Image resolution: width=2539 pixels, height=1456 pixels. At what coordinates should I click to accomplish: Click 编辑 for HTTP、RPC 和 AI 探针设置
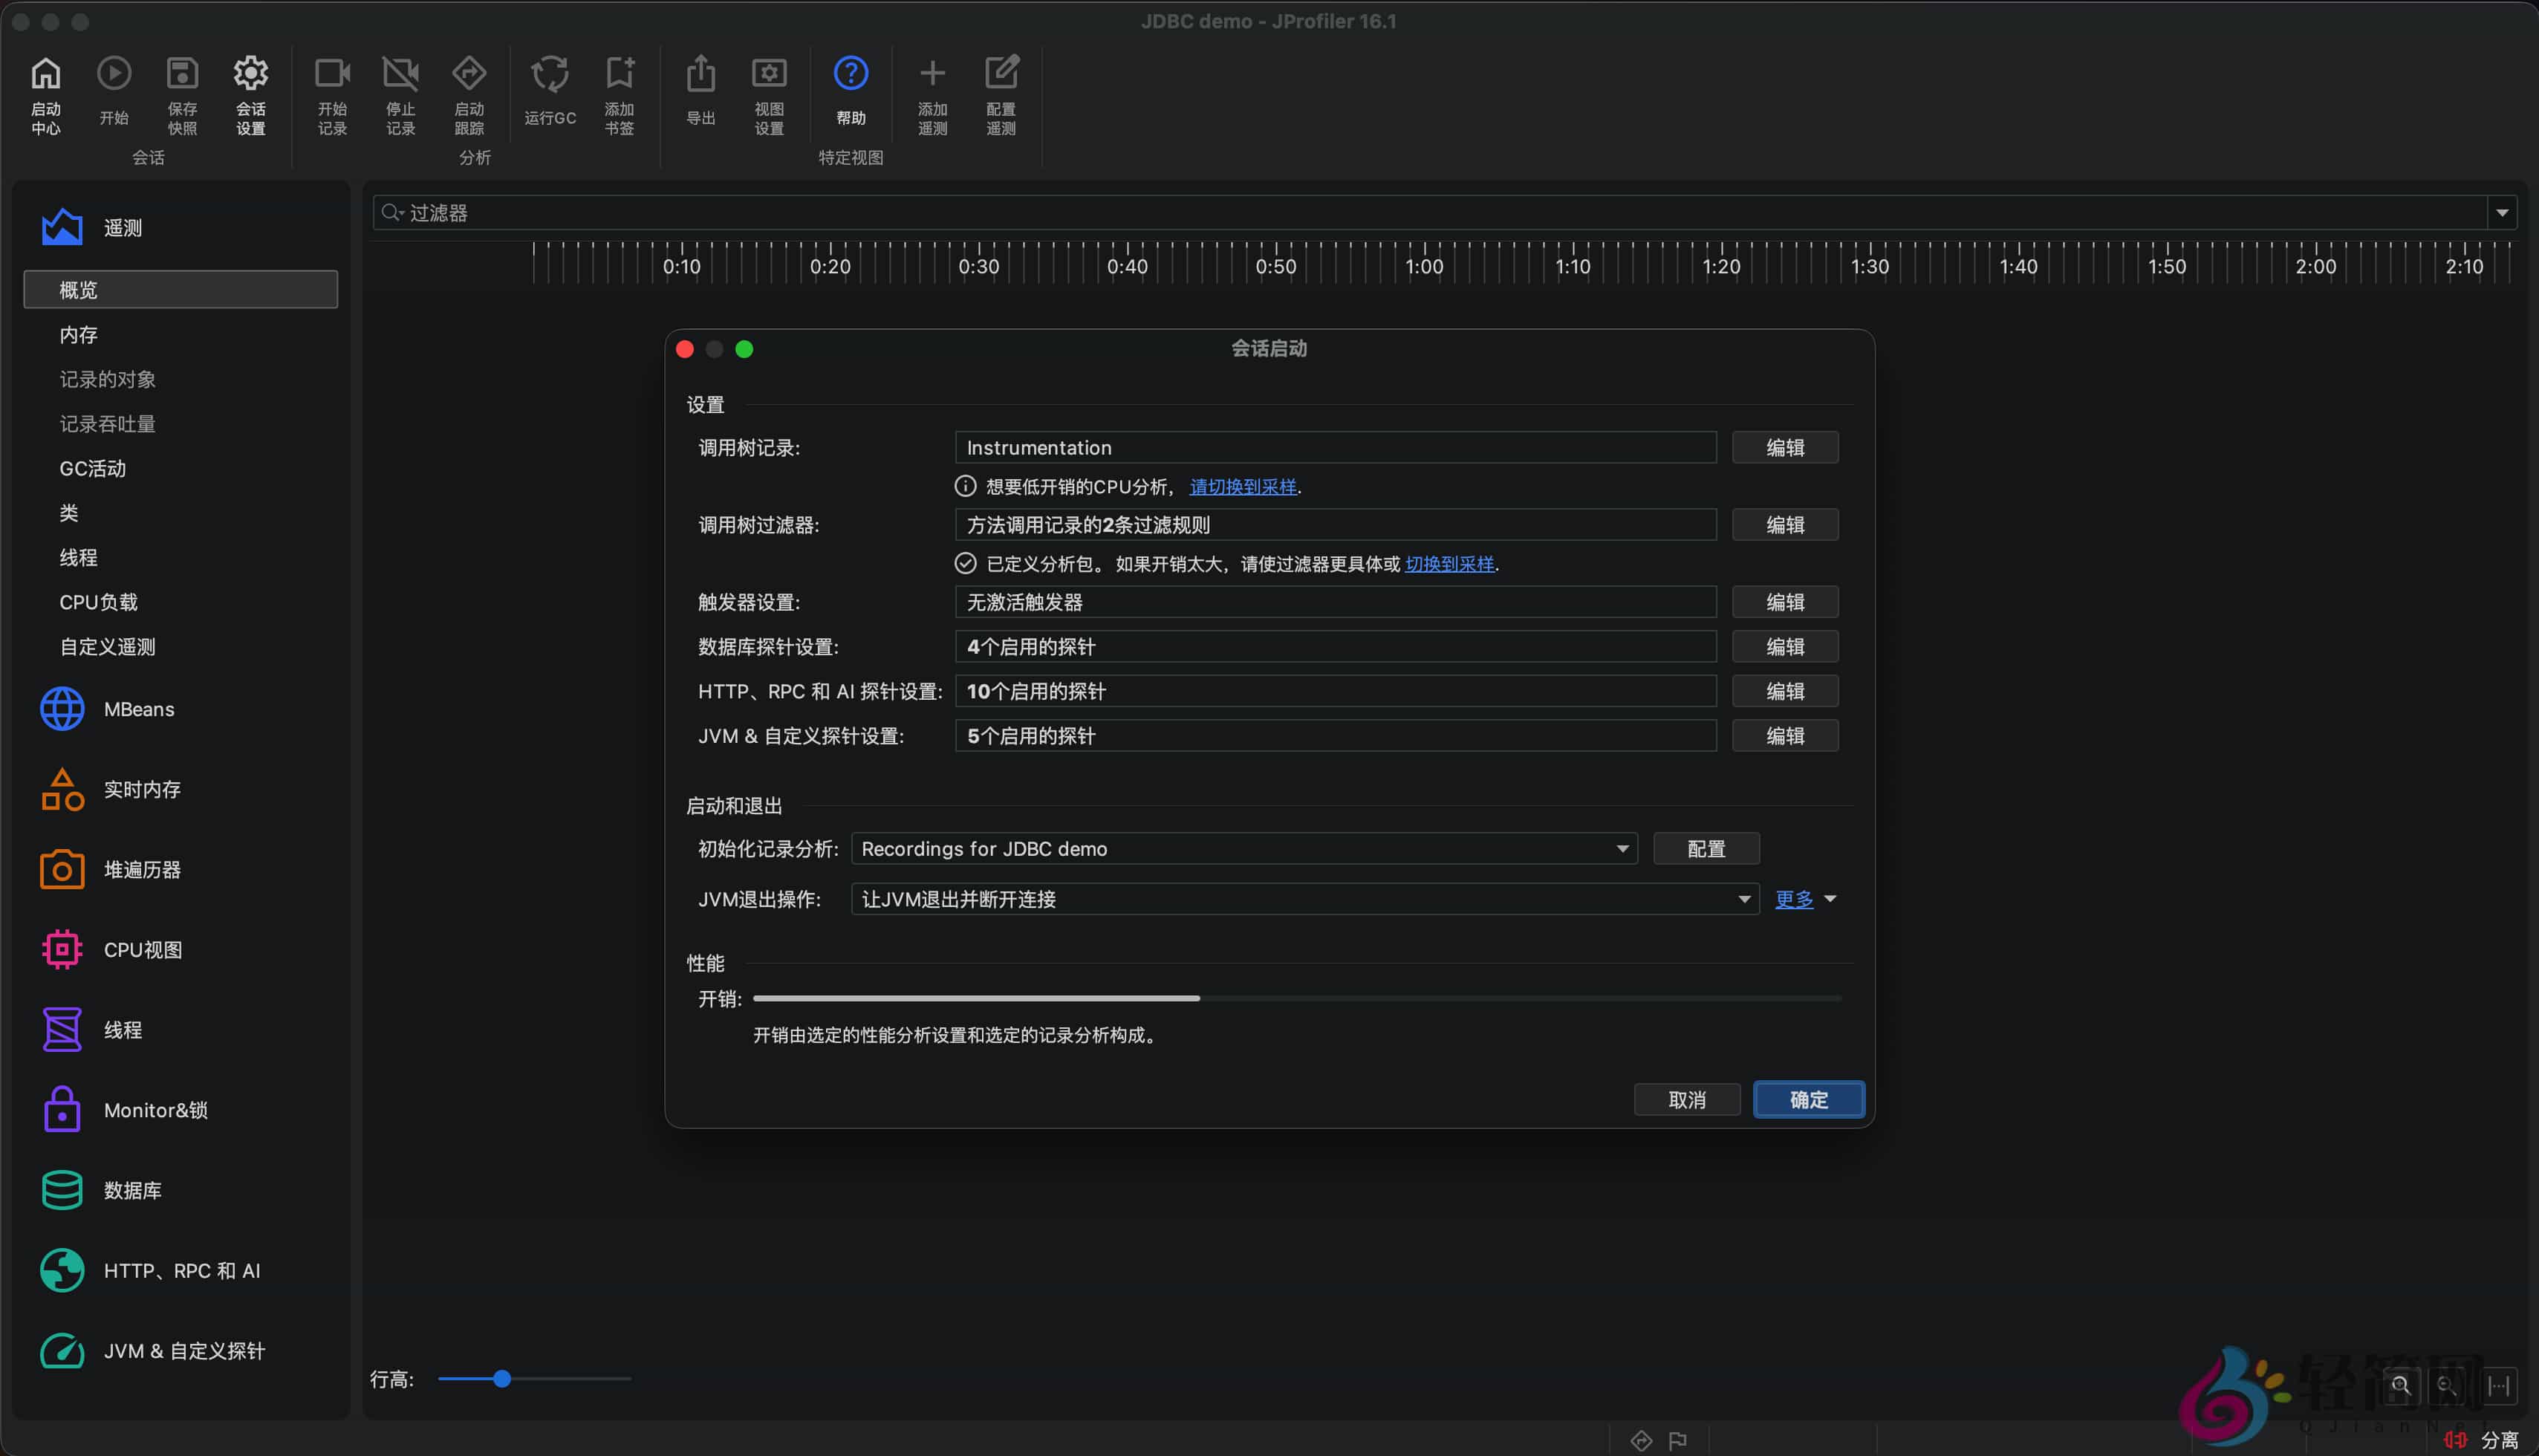[1785, 691]
